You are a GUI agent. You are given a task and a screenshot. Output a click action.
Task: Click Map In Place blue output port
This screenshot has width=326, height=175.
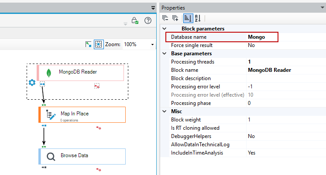[44, 125]
